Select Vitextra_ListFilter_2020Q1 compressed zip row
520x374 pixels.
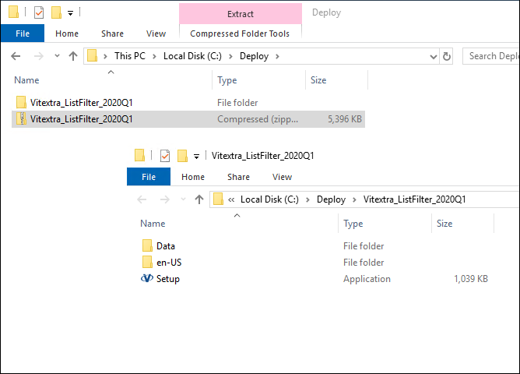(188, 119)
